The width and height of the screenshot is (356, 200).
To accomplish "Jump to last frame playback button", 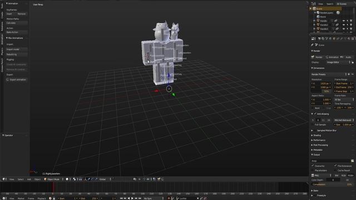I will pos(140,198).
